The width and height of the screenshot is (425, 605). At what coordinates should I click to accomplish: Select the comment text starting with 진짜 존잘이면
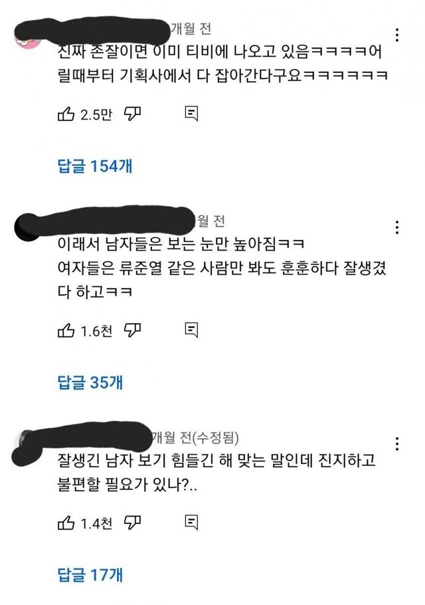tap(222, 63)
